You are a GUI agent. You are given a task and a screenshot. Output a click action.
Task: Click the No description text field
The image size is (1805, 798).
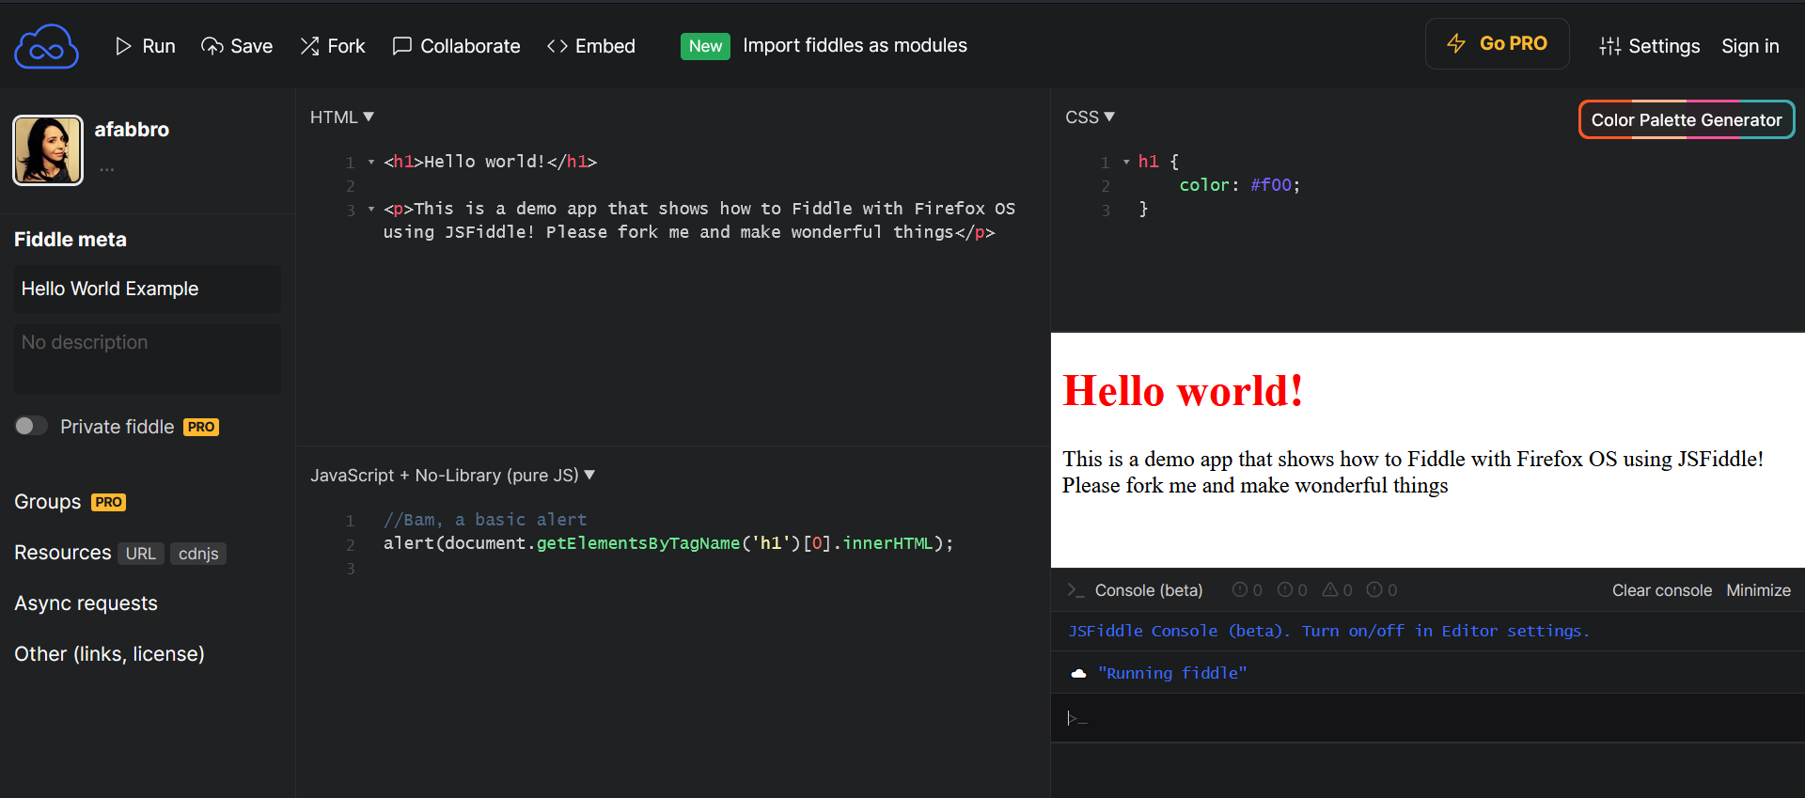[x=147, y=359]
